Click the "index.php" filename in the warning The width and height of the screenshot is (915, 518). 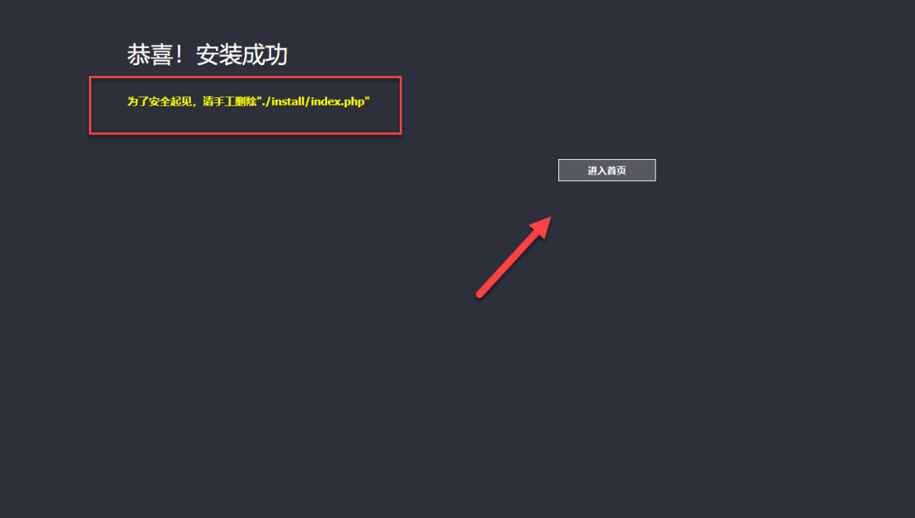tap(338, 102)
